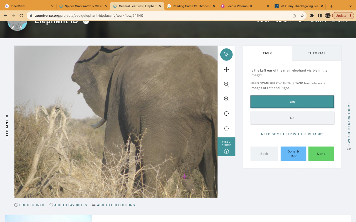
Task: Select the Task tab
Action: tap(268, 53)
